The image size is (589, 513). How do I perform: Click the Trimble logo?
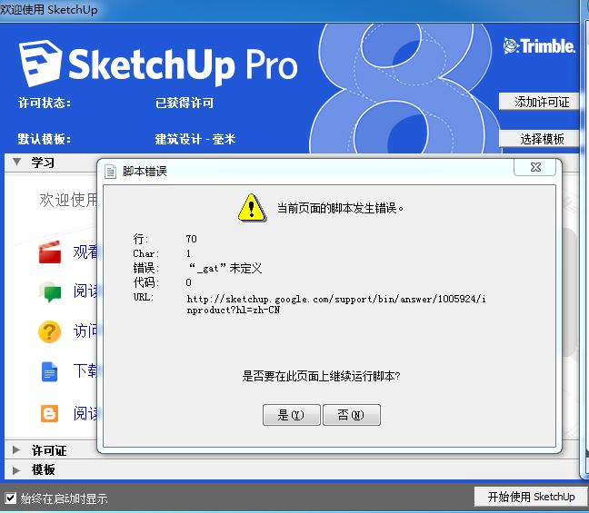(539, 46)
